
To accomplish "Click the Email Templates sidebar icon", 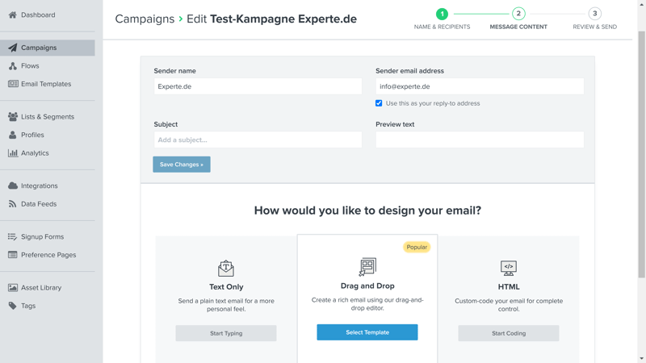I will [x=13, y=84].
